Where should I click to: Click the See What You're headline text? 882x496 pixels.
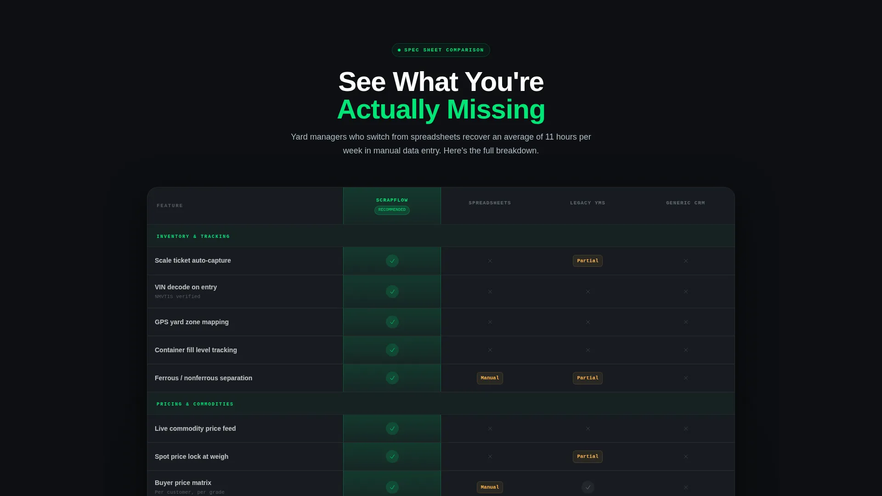(441, 82)
